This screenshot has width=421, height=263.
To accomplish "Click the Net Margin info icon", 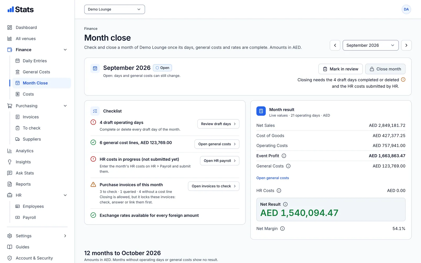I will (282, 229).
